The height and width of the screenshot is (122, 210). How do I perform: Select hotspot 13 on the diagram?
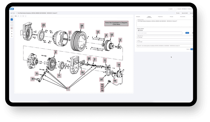click(x=98, y=32)
